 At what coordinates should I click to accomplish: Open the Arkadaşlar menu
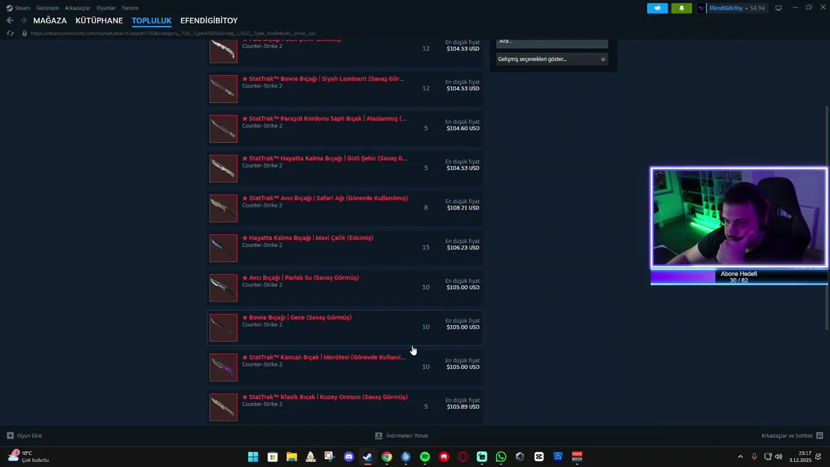(x=78, y=8)
